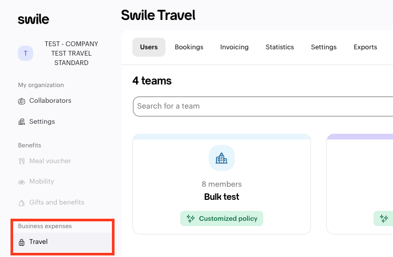This screenshot has height=257, width=393.
Task: Click the company avatar letter T
Action: [x=25, y=53]
